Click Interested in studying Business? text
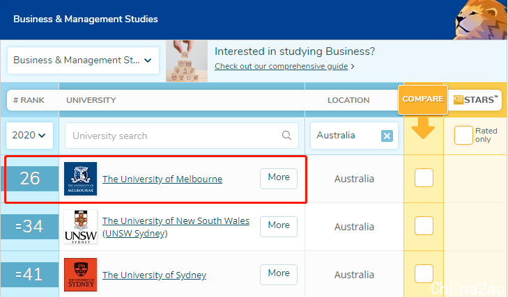 click(x=295, y=51)
